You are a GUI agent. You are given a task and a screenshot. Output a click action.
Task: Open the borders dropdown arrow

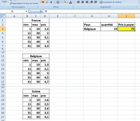coord(61,2)
